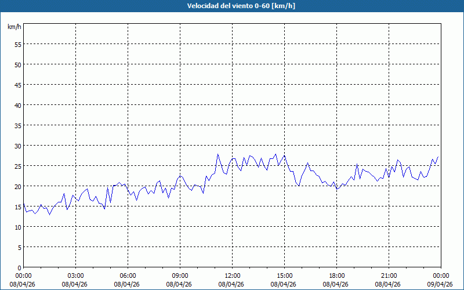464x290 pixels.
Task: Select the 09:00 time label
Action: [180, 275]
